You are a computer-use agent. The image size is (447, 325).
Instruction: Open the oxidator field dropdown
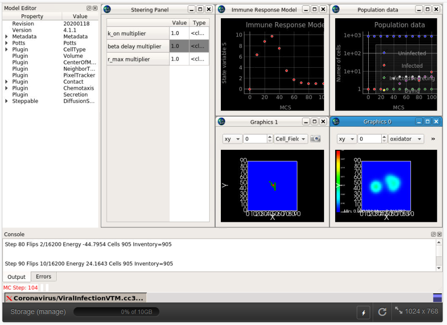click(406, 139)
